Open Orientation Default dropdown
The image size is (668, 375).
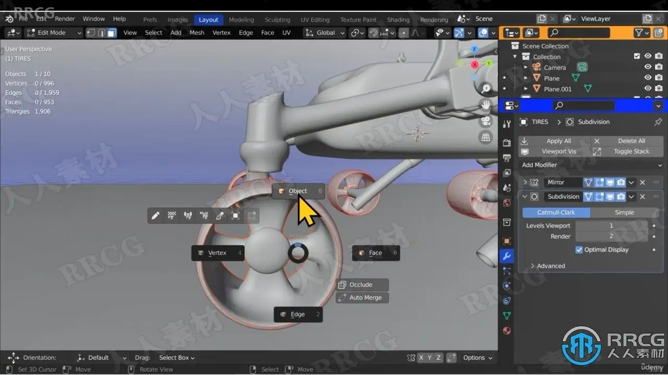point(102,358)
